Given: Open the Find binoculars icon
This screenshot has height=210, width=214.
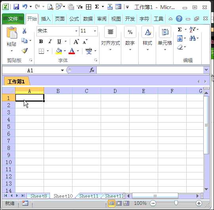Looking at the screenshot, I should click(x=192, y=38).
